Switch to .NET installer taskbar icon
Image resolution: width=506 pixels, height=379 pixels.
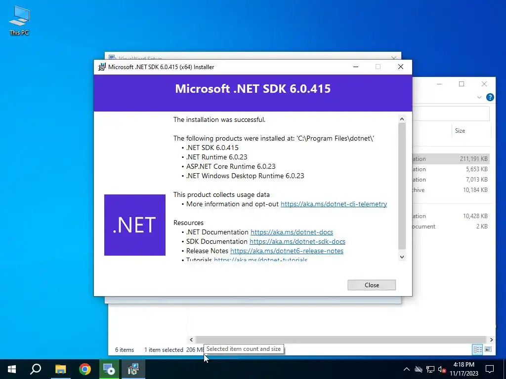pyautogui.click(x=133, y=369)
